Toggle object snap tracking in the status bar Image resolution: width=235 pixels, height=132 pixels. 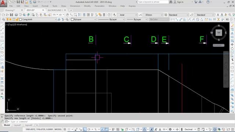(x=102, y=129)
